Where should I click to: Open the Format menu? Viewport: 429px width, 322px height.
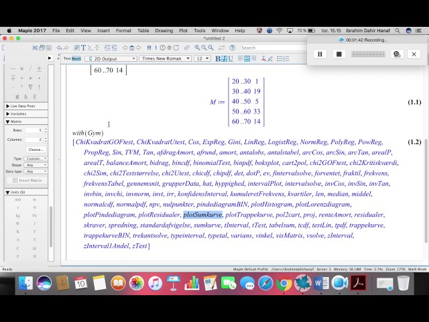(123, 31)
